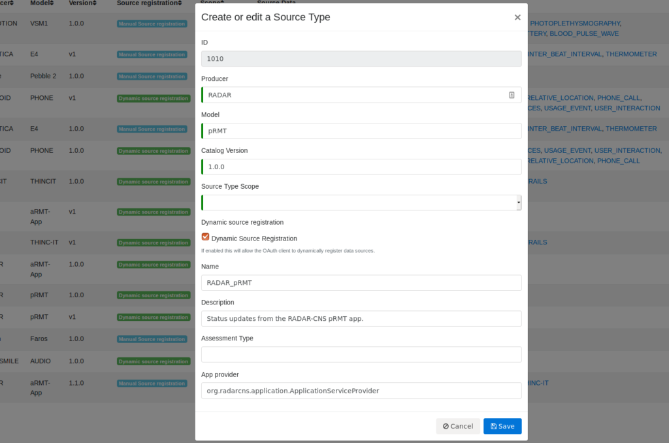
Task: Open PHOTOPLETHYSMOGRAPHY source data link
Action: (x=575, y=23)
